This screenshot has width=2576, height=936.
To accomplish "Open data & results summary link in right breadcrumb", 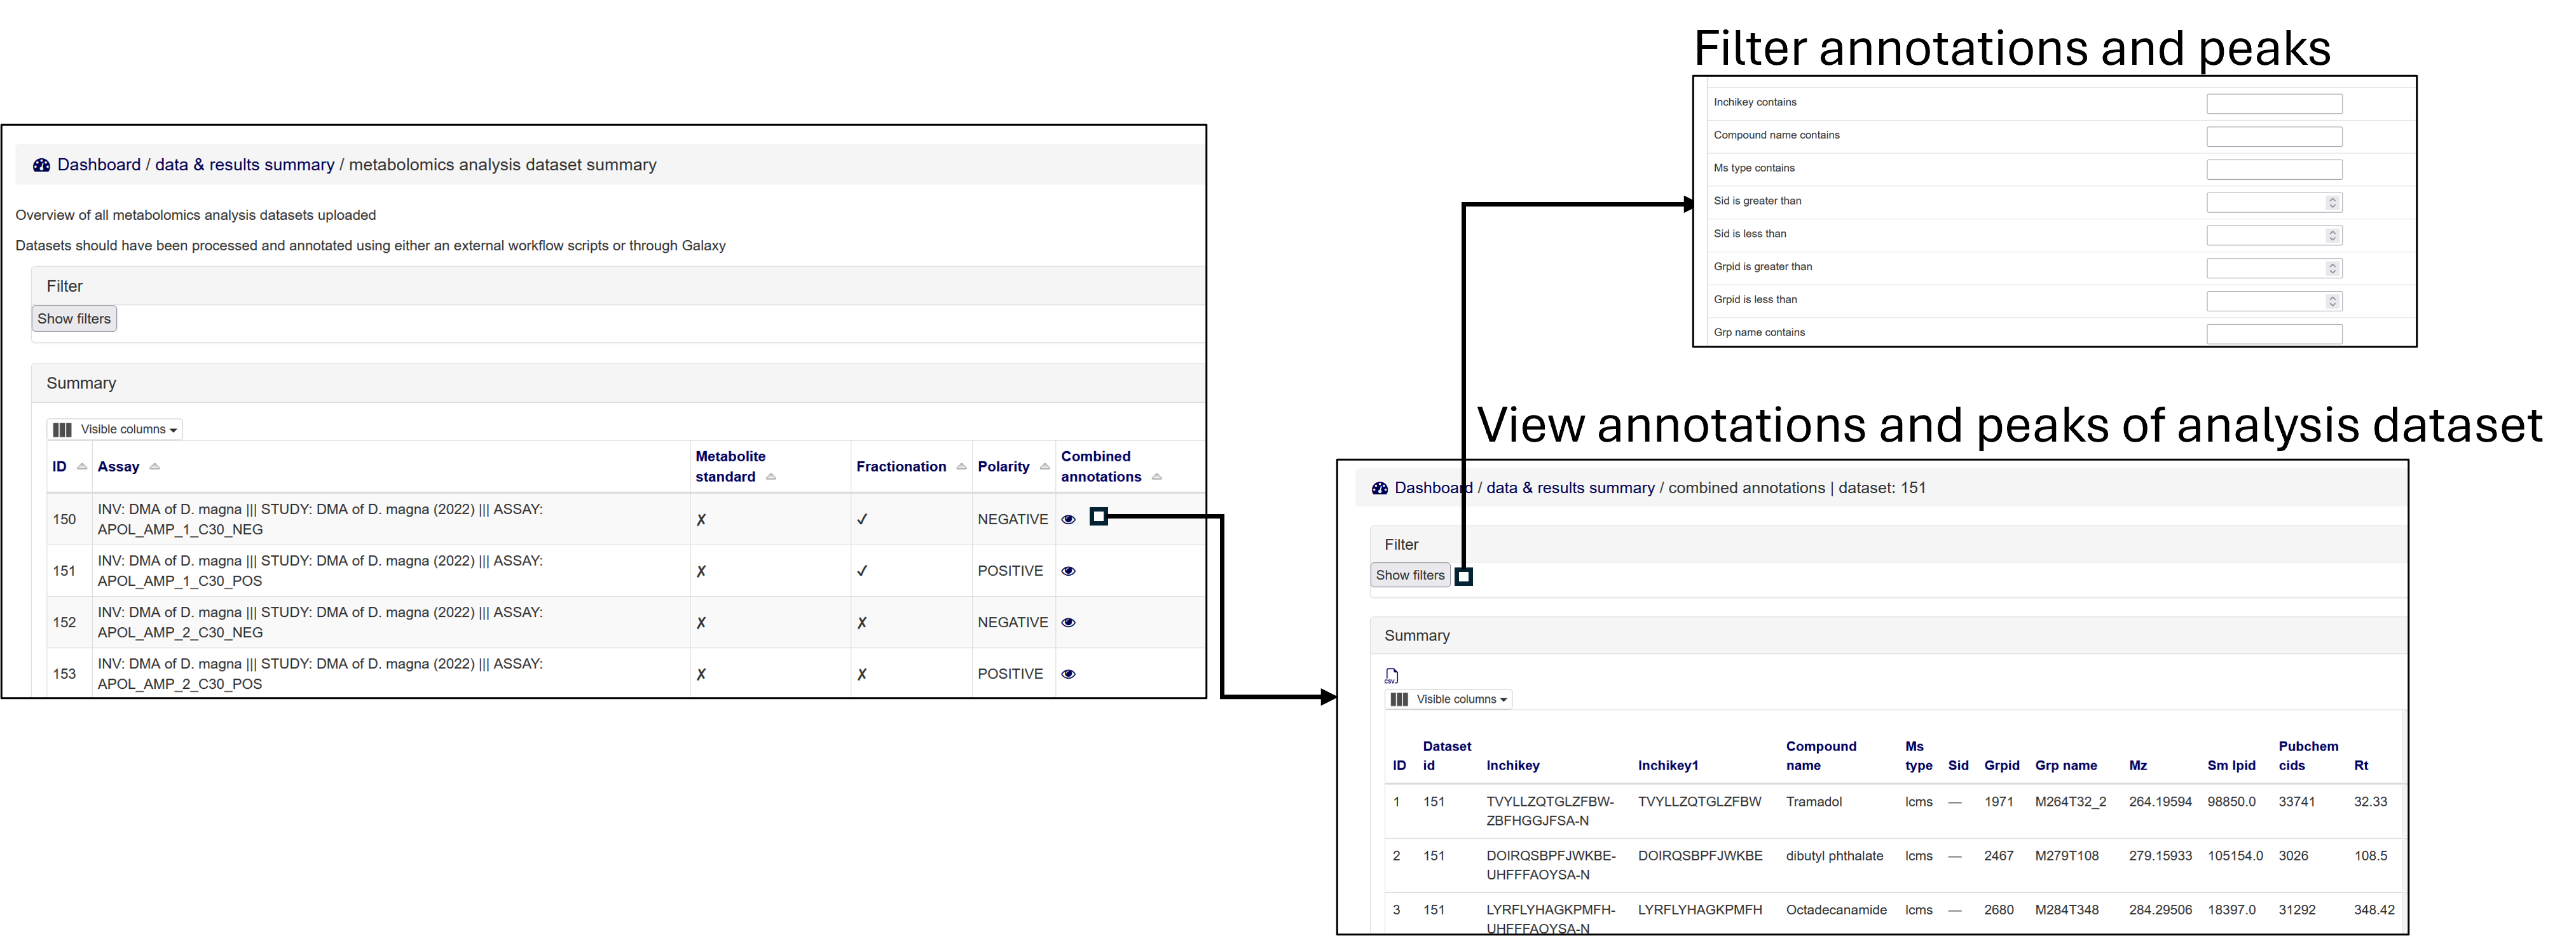I will (1571, 488).
